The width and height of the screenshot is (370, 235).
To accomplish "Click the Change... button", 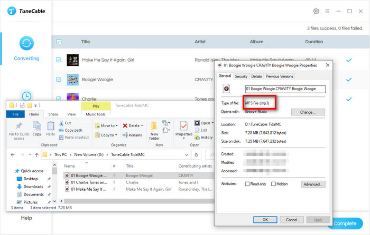I will click(308, 112).
